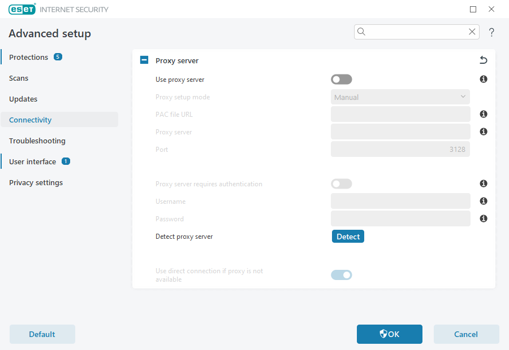Click the Proxy server section title
The width and height of the screenshot is (509, 350).
pyautogui.click(x=177, y=60)
